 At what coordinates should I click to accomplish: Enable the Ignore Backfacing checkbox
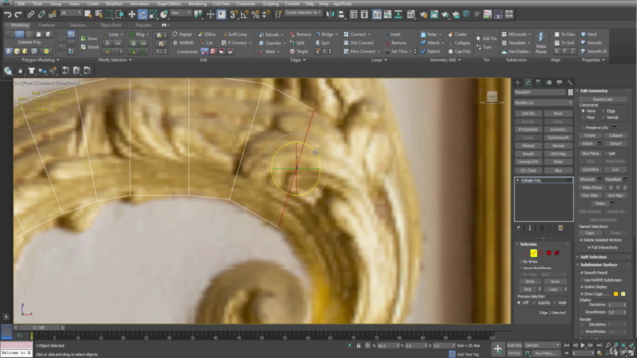point(521,268)
